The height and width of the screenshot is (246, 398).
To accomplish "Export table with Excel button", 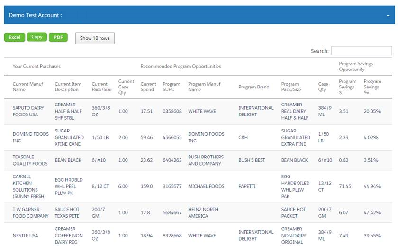I will click(15, 37).
